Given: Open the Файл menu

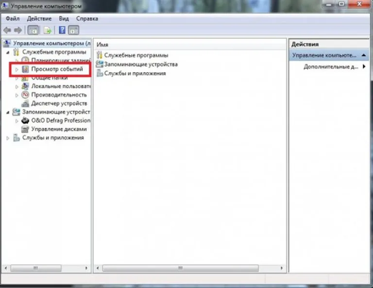Looking at the screenshot, I should (13, 18).
